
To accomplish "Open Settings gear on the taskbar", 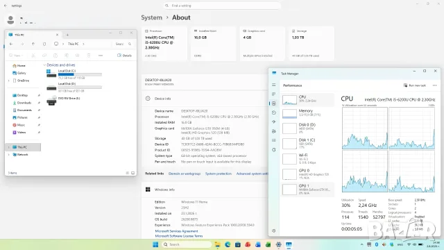I will (278, 244).
